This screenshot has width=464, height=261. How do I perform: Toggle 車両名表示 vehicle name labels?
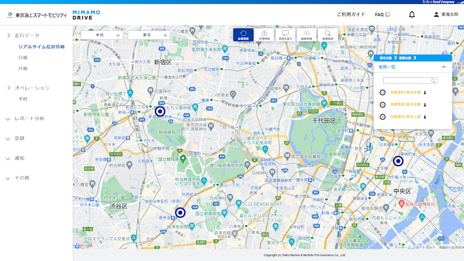[285, 35]
